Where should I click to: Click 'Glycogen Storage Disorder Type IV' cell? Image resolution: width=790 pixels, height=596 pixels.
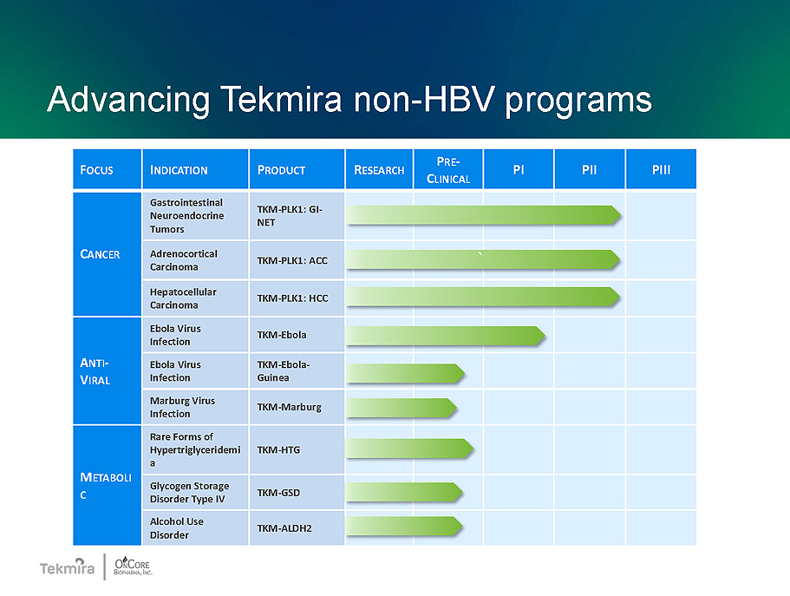click(x=195, y=492)
